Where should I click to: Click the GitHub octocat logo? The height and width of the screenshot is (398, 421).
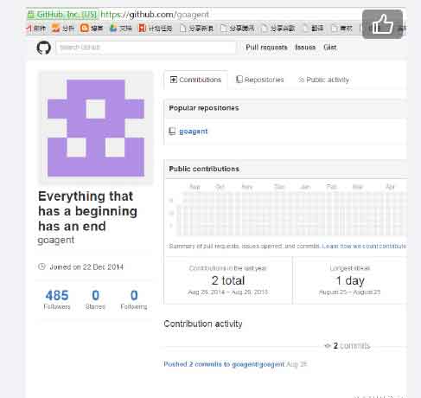click(x=44, y=48)
